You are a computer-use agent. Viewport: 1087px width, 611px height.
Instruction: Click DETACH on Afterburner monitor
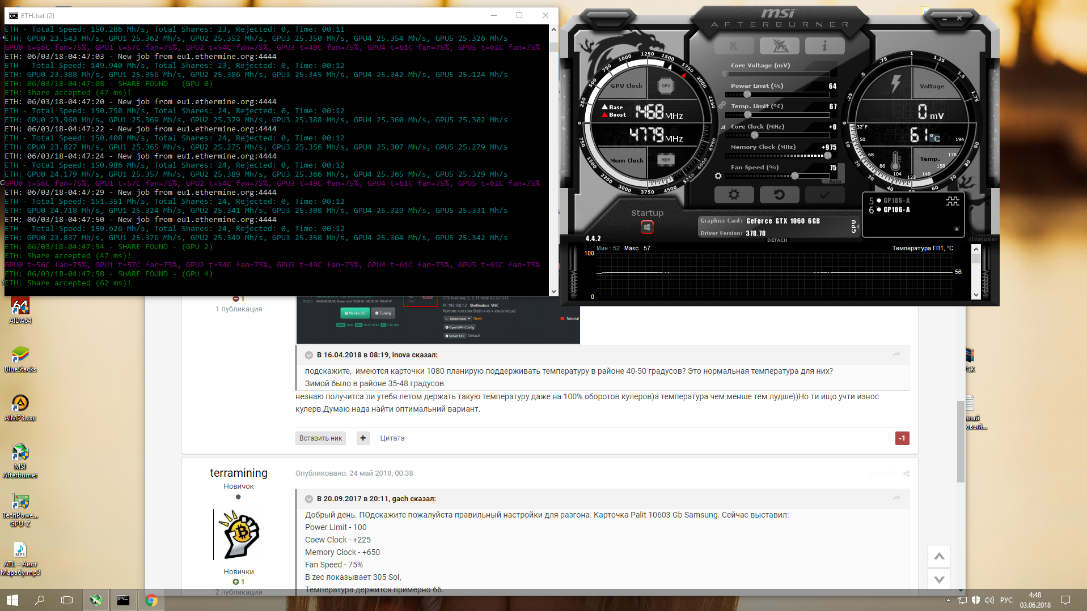777,240
